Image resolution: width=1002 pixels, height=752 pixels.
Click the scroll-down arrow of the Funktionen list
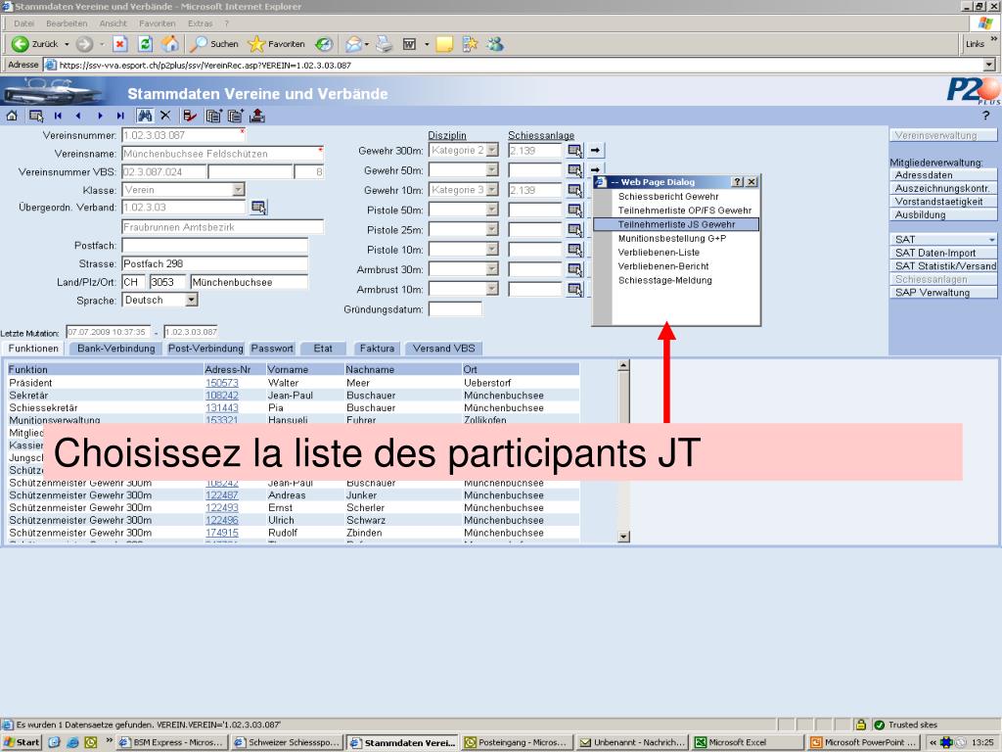(x=623, y=537)
